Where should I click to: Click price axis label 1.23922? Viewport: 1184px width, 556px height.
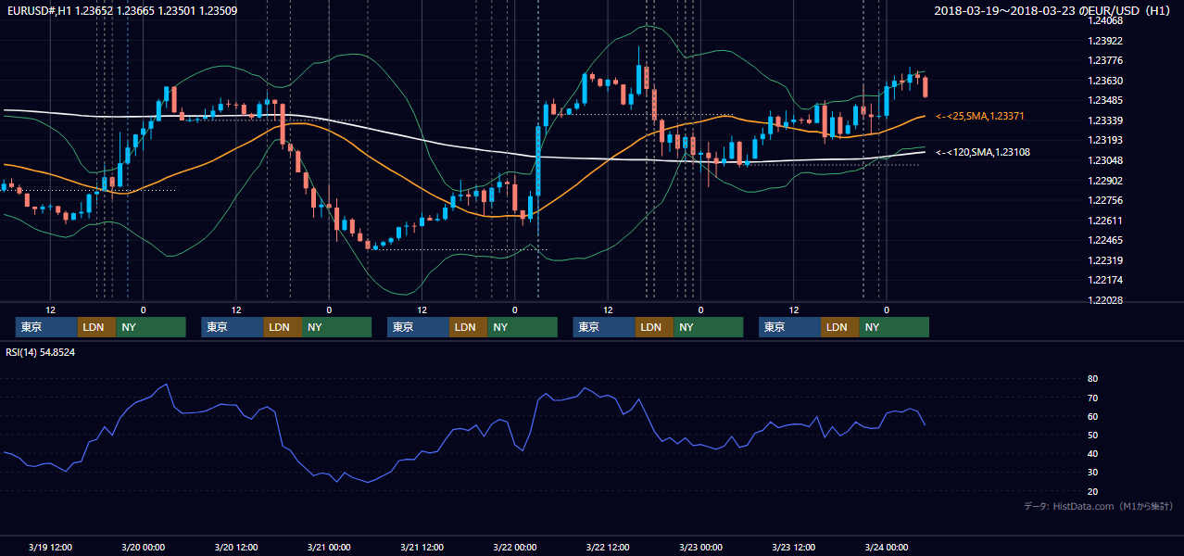coord(1106,41)
